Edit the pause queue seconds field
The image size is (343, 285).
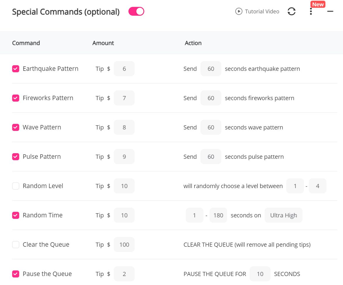point(260,274)
